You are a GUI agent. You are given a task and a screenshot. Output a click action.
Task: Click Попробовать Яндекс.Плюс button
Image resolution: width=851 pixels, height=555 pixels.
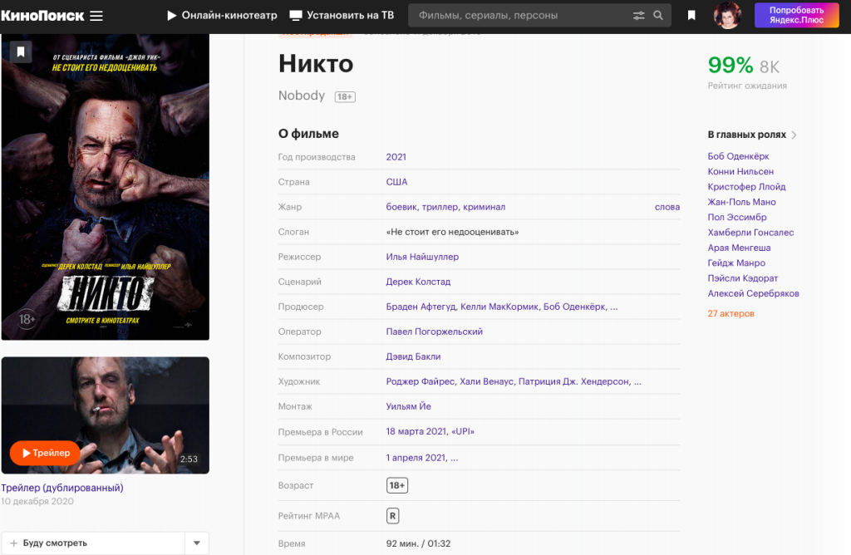(x=796, y=16)
